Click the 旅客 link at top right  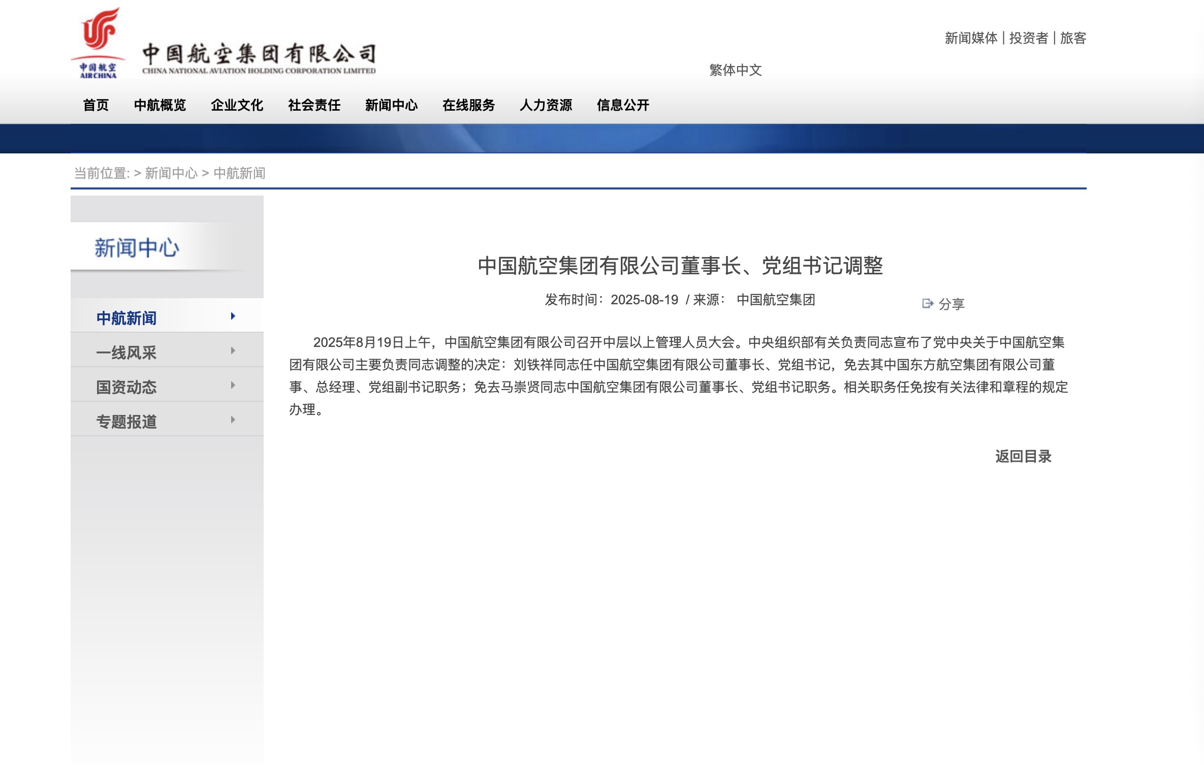coord(1073,38)
